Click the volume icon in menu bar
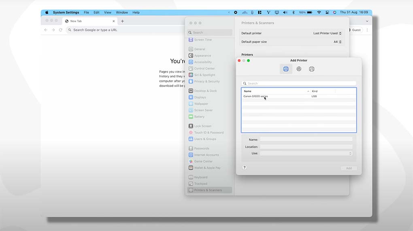 pos(285,13)
